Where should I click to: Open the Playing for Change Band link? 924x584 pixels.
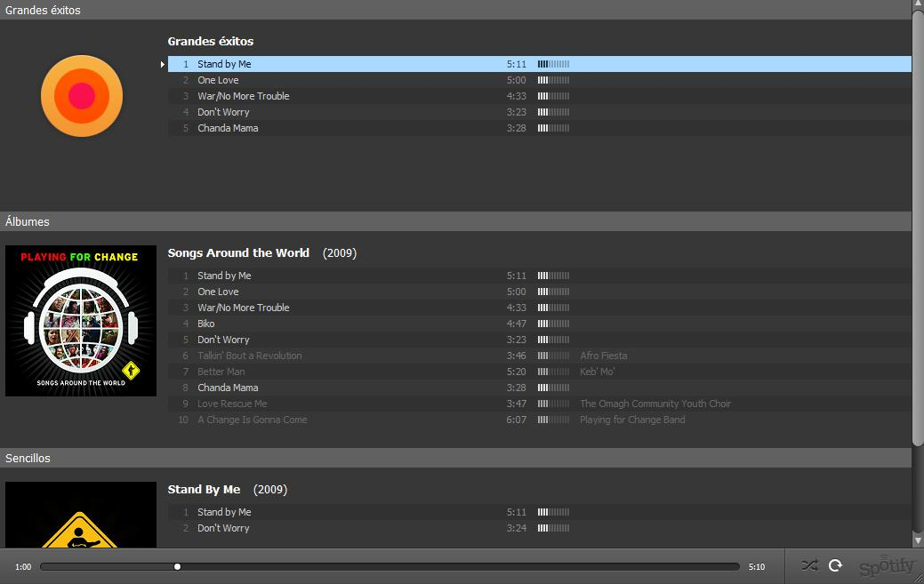tap(632, 420)
